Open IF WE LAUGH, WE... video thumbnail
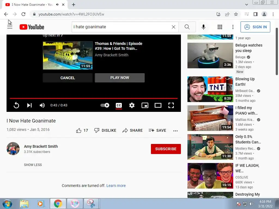 pyautogui.click(x=210, y=176)
